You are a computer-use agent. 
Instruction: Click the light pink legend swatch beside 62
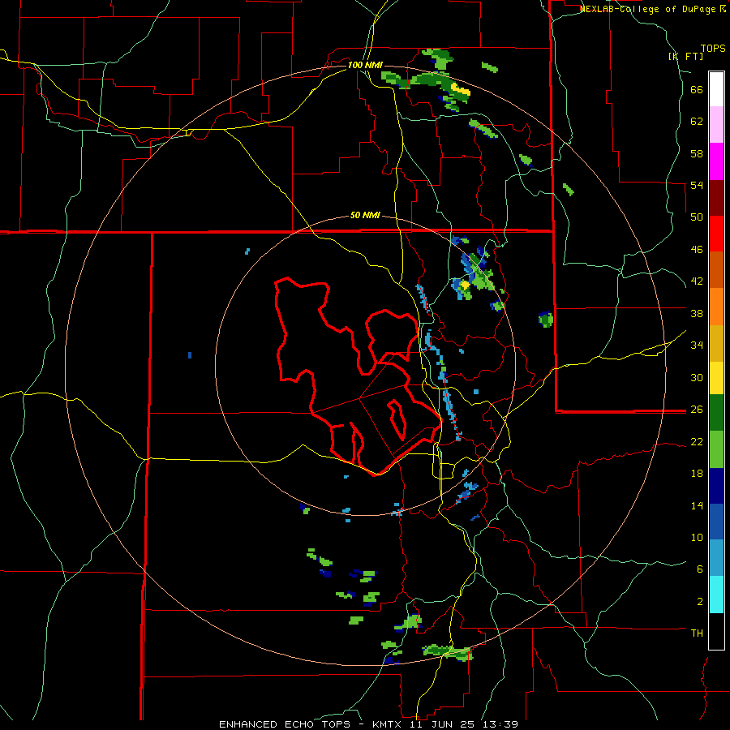coord(716,124)
